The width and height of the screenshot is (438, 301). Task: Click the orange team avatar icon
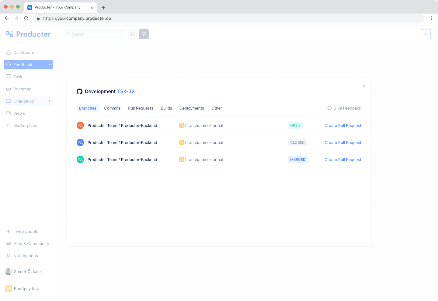80,125
